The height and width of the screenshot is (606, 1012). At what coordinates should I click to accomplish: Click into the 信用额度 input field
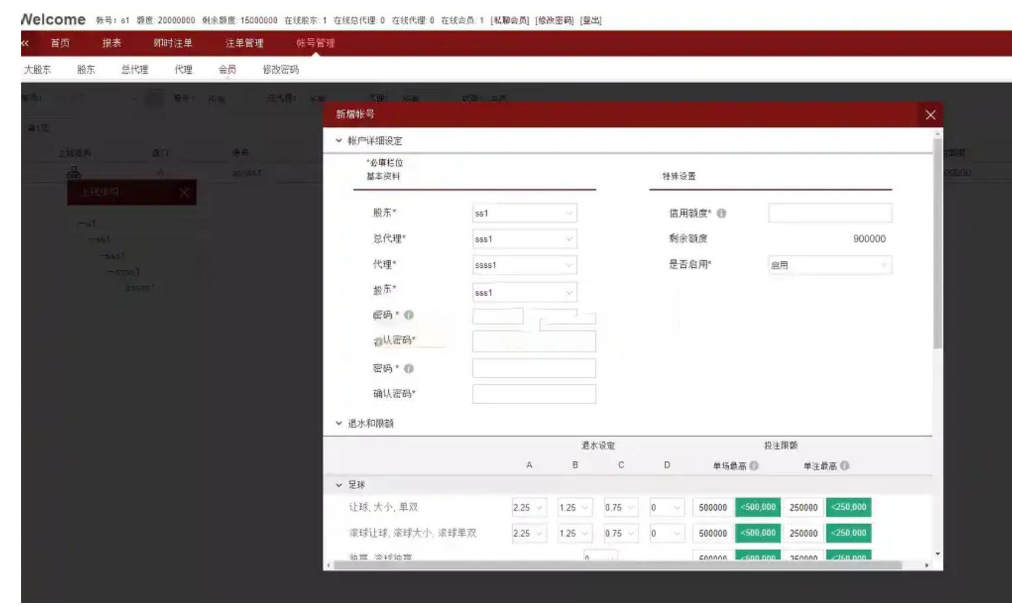pos(830,214)
